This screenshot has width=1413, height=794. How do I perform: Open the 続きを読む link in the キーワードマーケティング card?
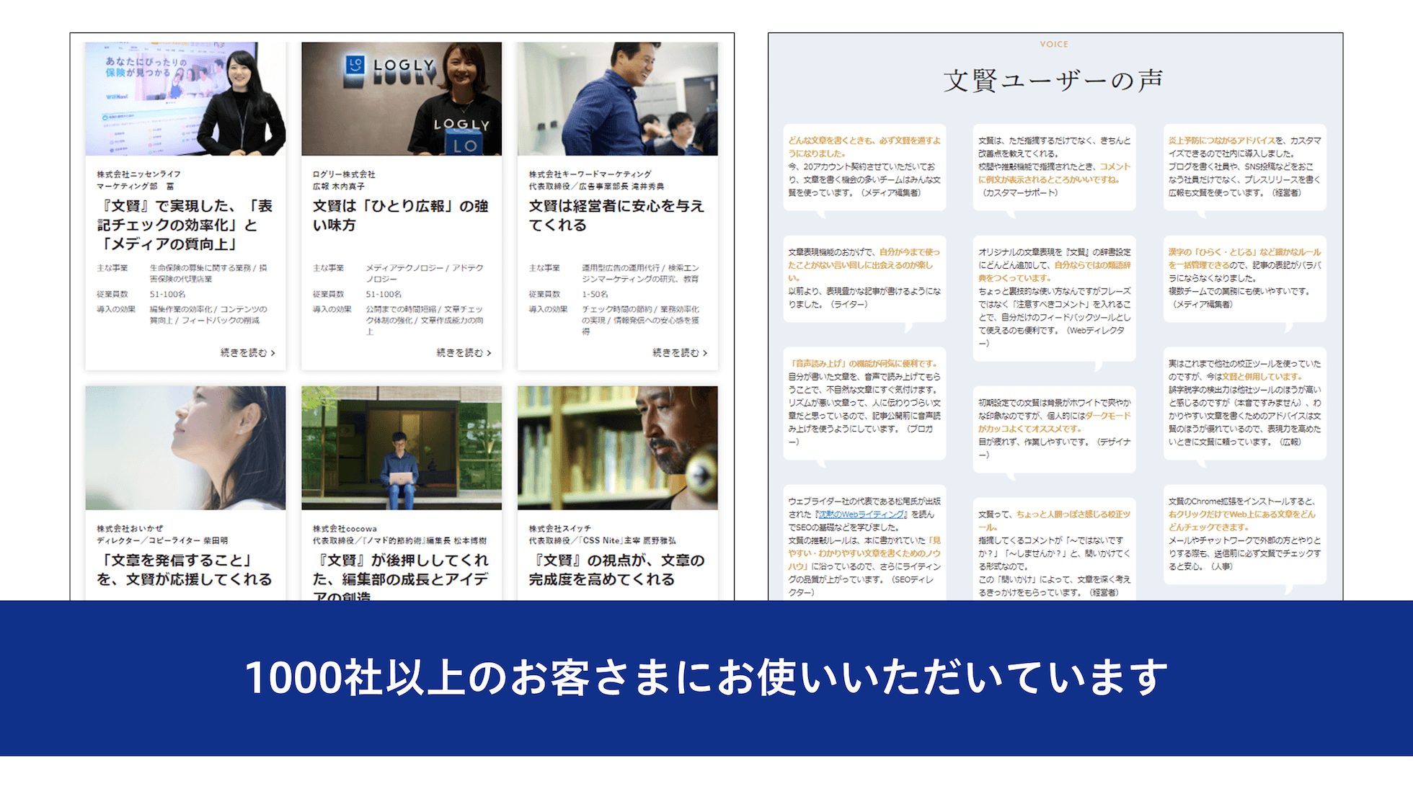point(680,353)
